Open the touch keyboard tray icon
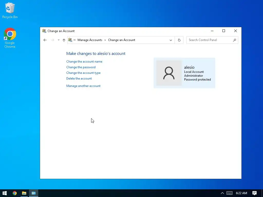The height and width of the screenshot is (197, 263). pyautogui.click(x=229, y=193)
